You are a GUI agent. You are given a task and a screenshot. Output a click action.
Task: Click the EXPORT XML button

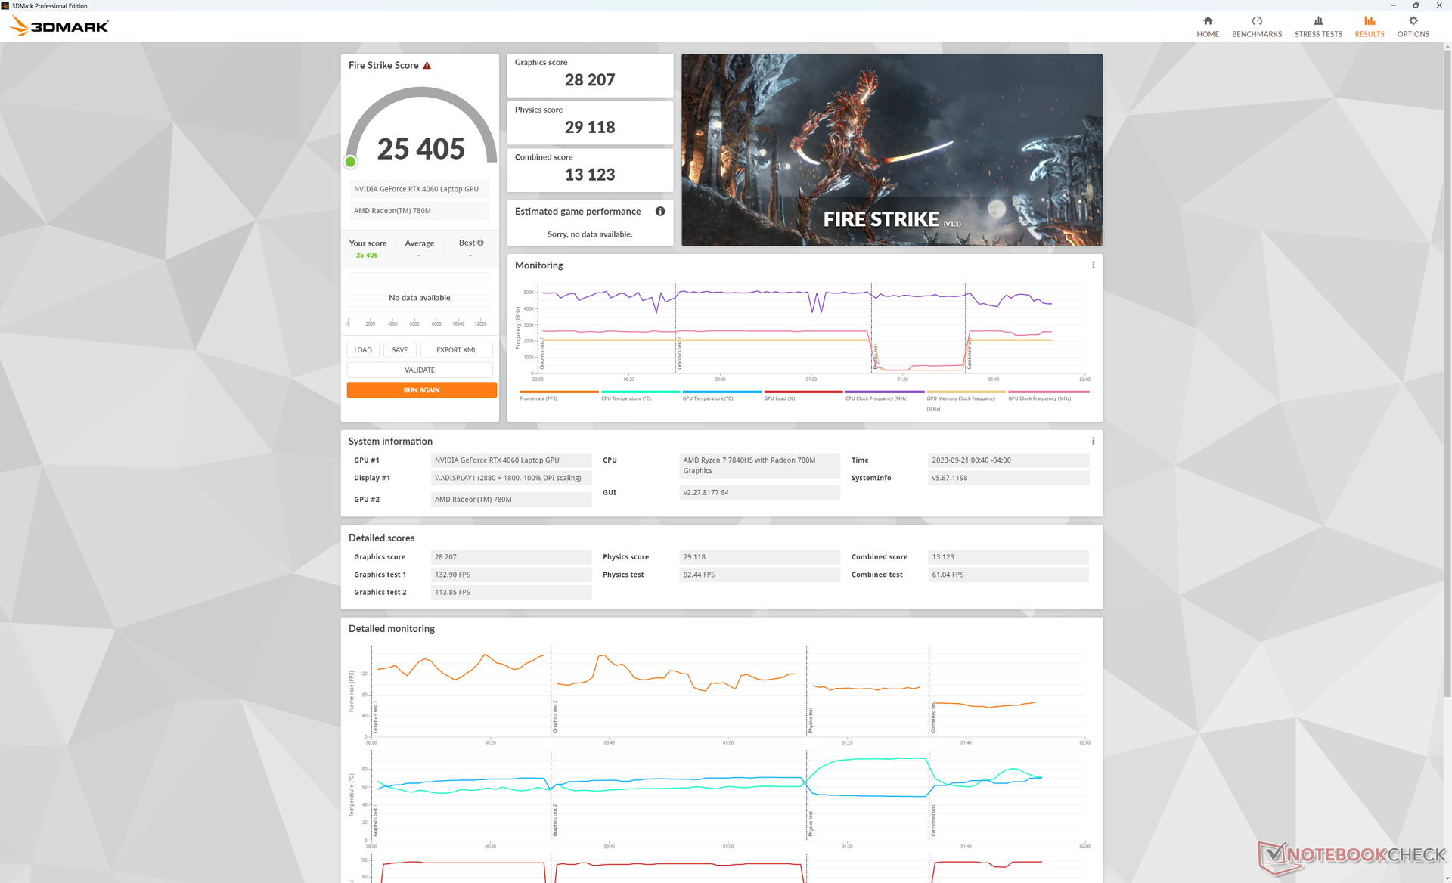point(456,350)
